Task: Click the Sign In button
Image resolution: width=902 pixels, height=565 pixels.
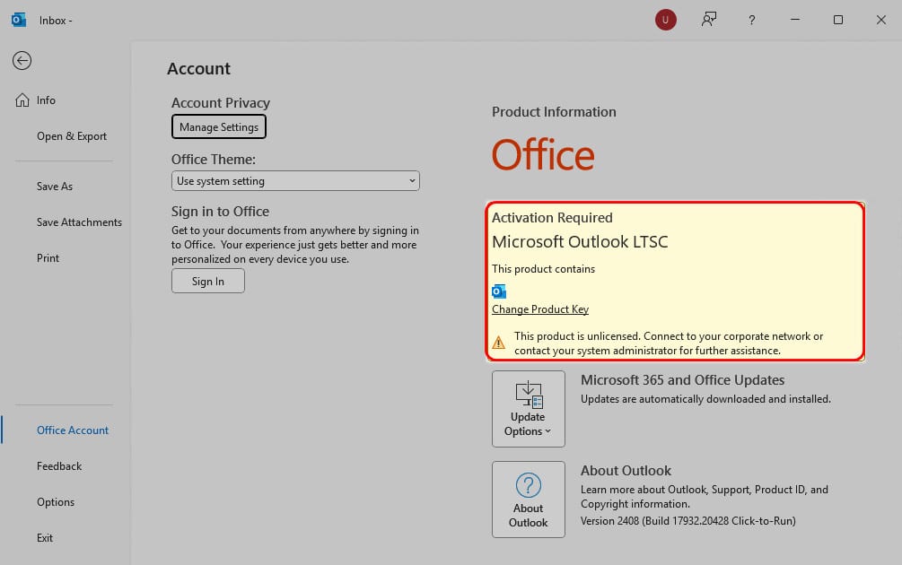Action: pyautogui.click(x=207, y=281)
